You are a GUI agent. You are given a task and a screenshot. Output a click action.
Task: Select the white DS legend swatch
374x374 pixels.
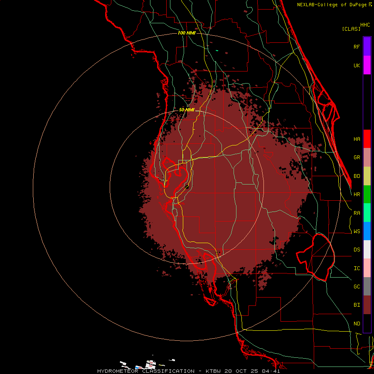[x=367, y=249]
